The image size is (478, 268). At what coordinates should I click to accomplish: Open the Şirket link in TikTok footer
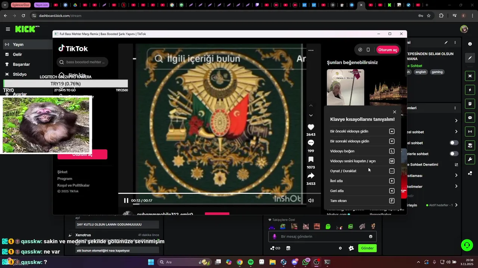(x=62, y=172)
